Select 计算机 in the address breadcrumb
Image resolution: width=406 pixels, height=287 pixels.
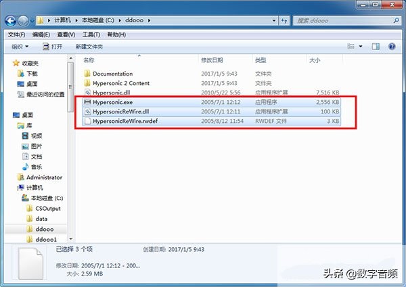62,20
